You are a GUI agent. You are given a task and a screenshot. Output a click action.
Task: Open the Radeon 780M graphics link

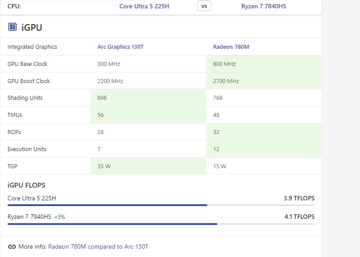231,47
